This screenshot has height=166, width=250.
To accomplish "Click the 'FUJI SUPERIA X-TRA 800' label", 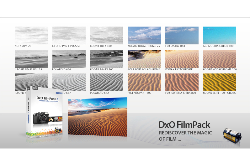I will tap(180, 93).
